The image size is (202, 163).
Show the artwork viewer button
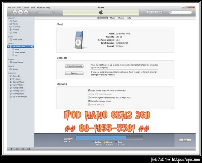(x=29, y=149)
